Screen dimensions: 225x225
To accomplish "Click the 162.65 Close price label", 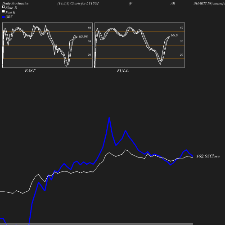I will click(208, 156).
